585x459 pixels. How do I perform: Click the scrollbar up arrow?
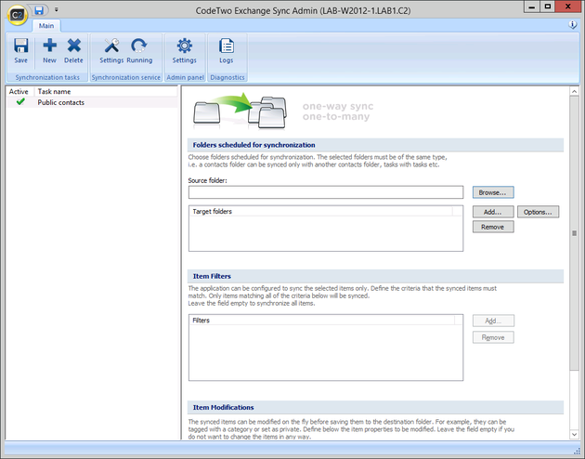tap(574, 91)
